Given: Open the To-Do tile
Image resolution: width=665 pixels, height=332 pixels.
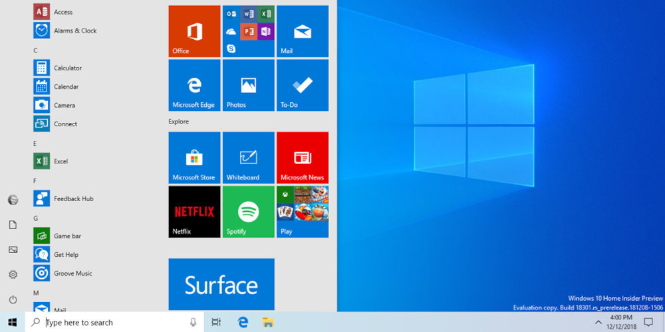Looking at the screenshot, I should tap(303, 85).
